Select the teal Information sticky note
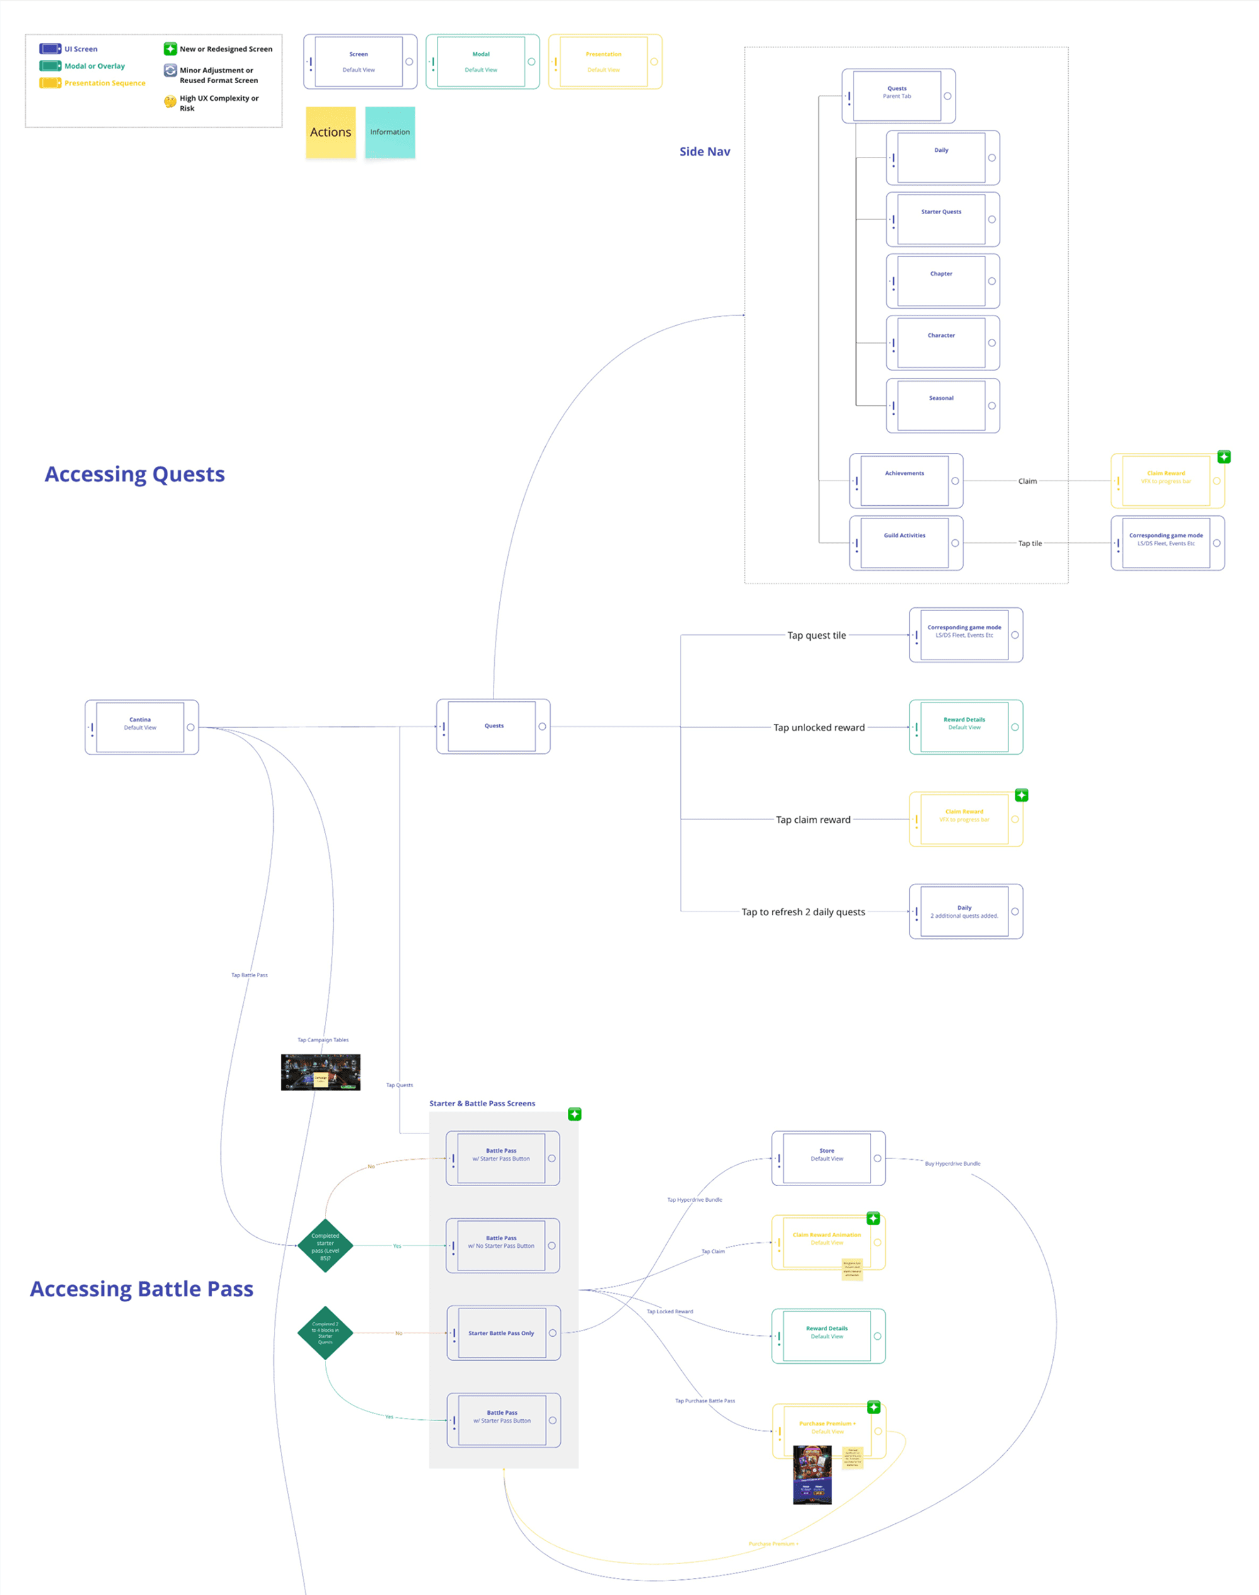The width and height of the screenshot is (1259, 1595). coord(390,132)
